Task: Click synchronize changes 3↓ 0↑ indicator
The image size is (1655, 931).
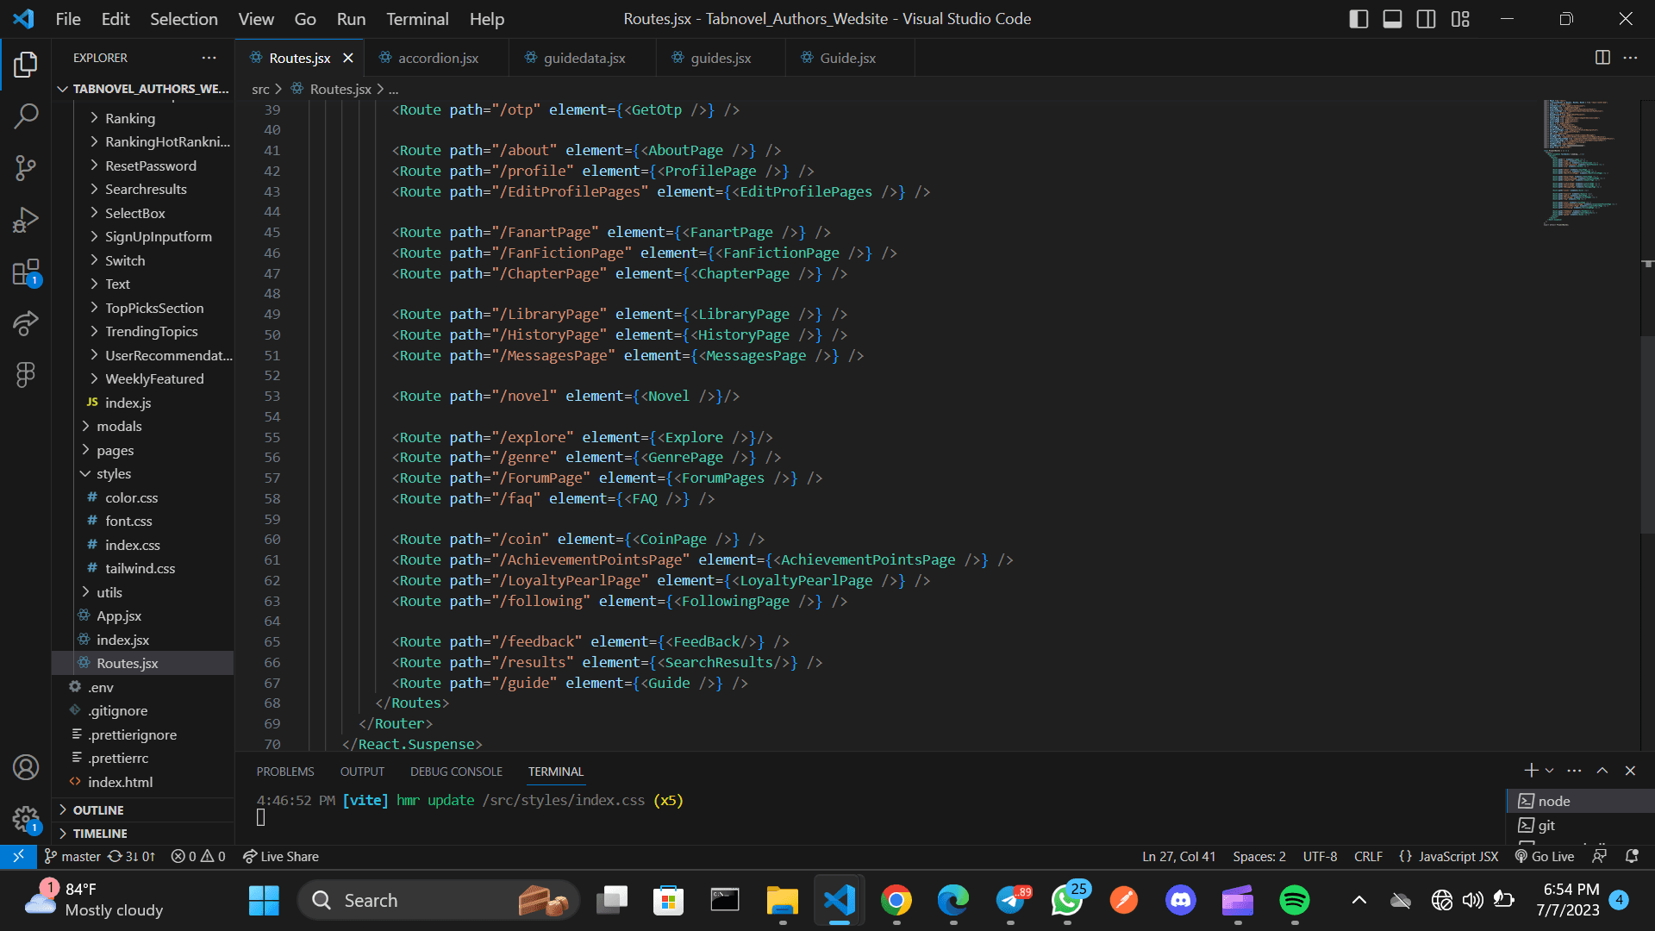Action: tap(131, 856)
